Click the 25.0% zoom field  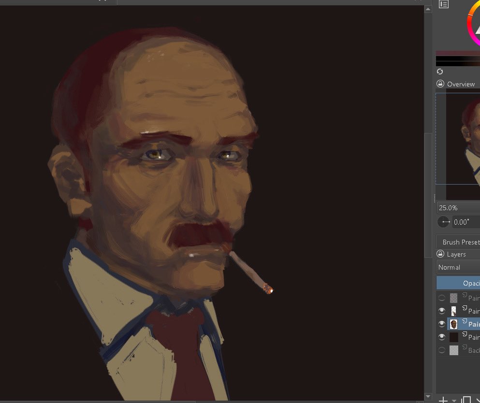pyautogui.click(x=458, y=208)
